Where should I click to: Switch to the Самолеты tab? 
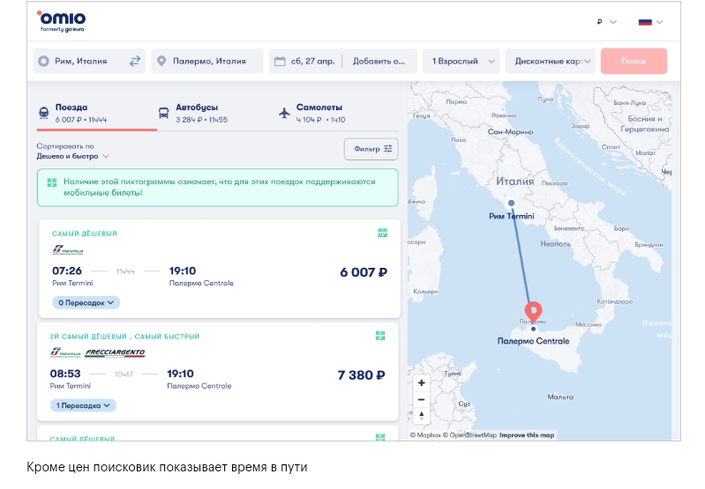pos(319,113)
